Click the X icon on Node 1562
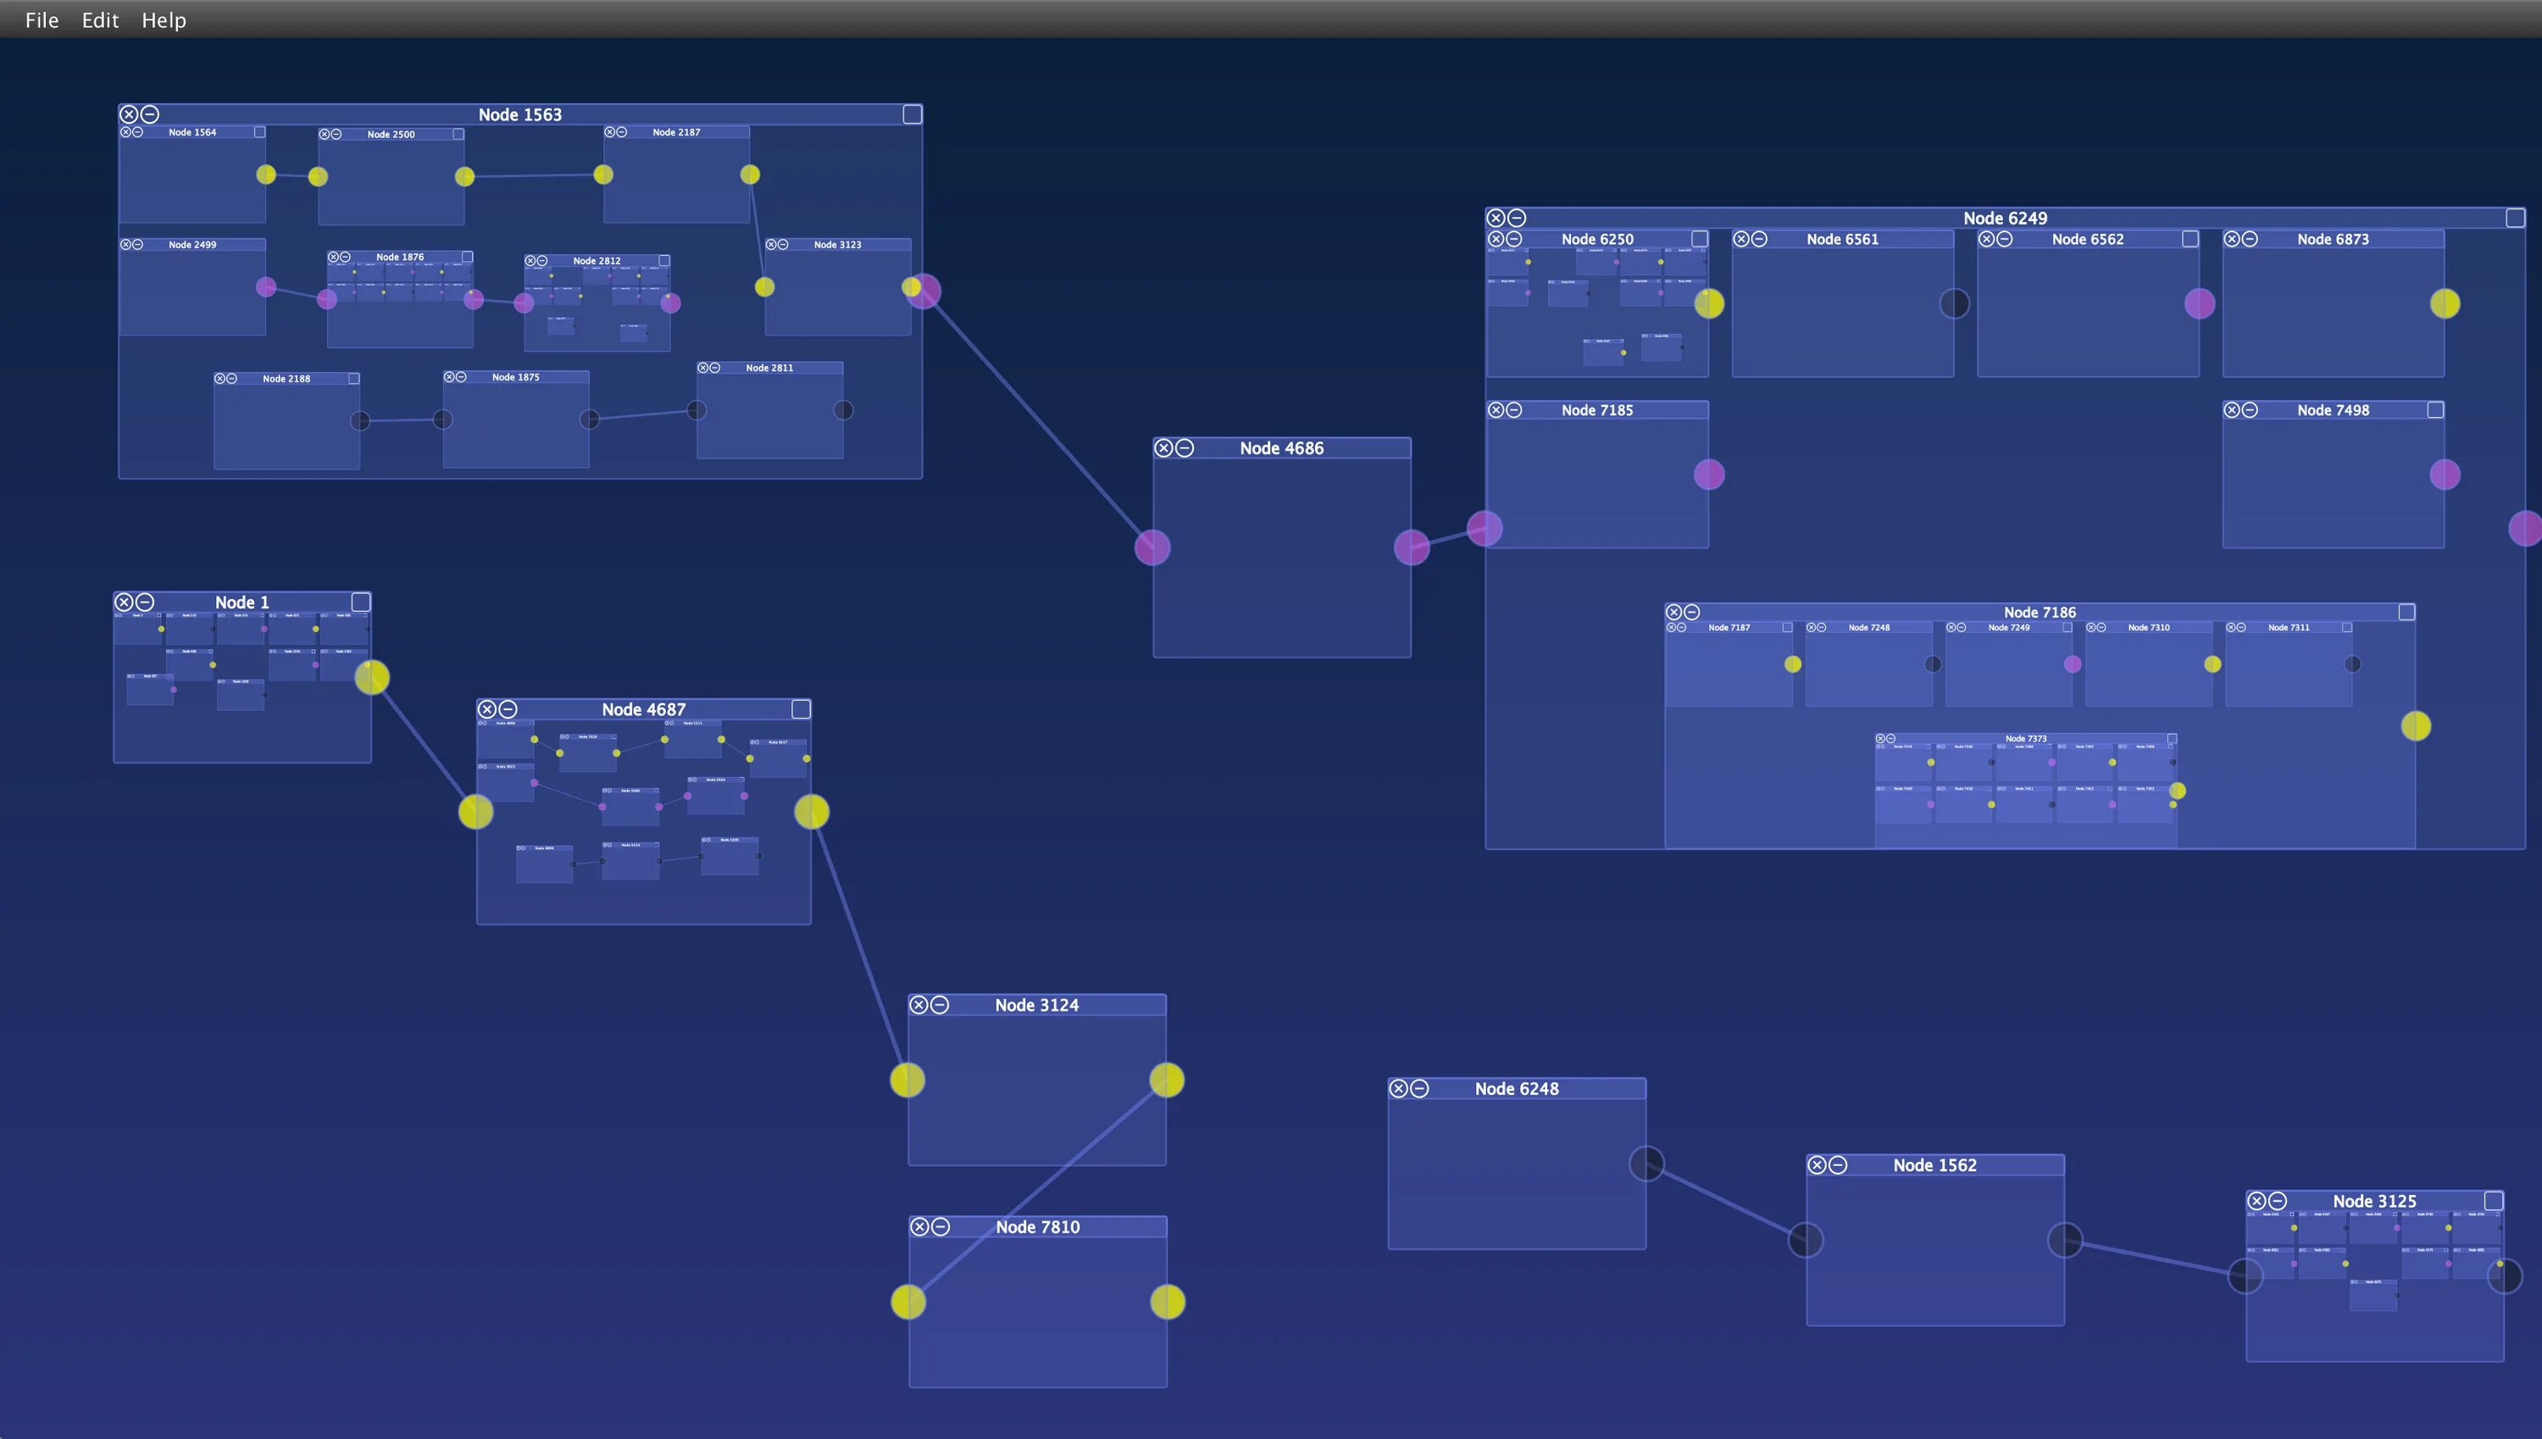Viewport: 2542px width, 1439px height. click(x=1817, y=1165)
